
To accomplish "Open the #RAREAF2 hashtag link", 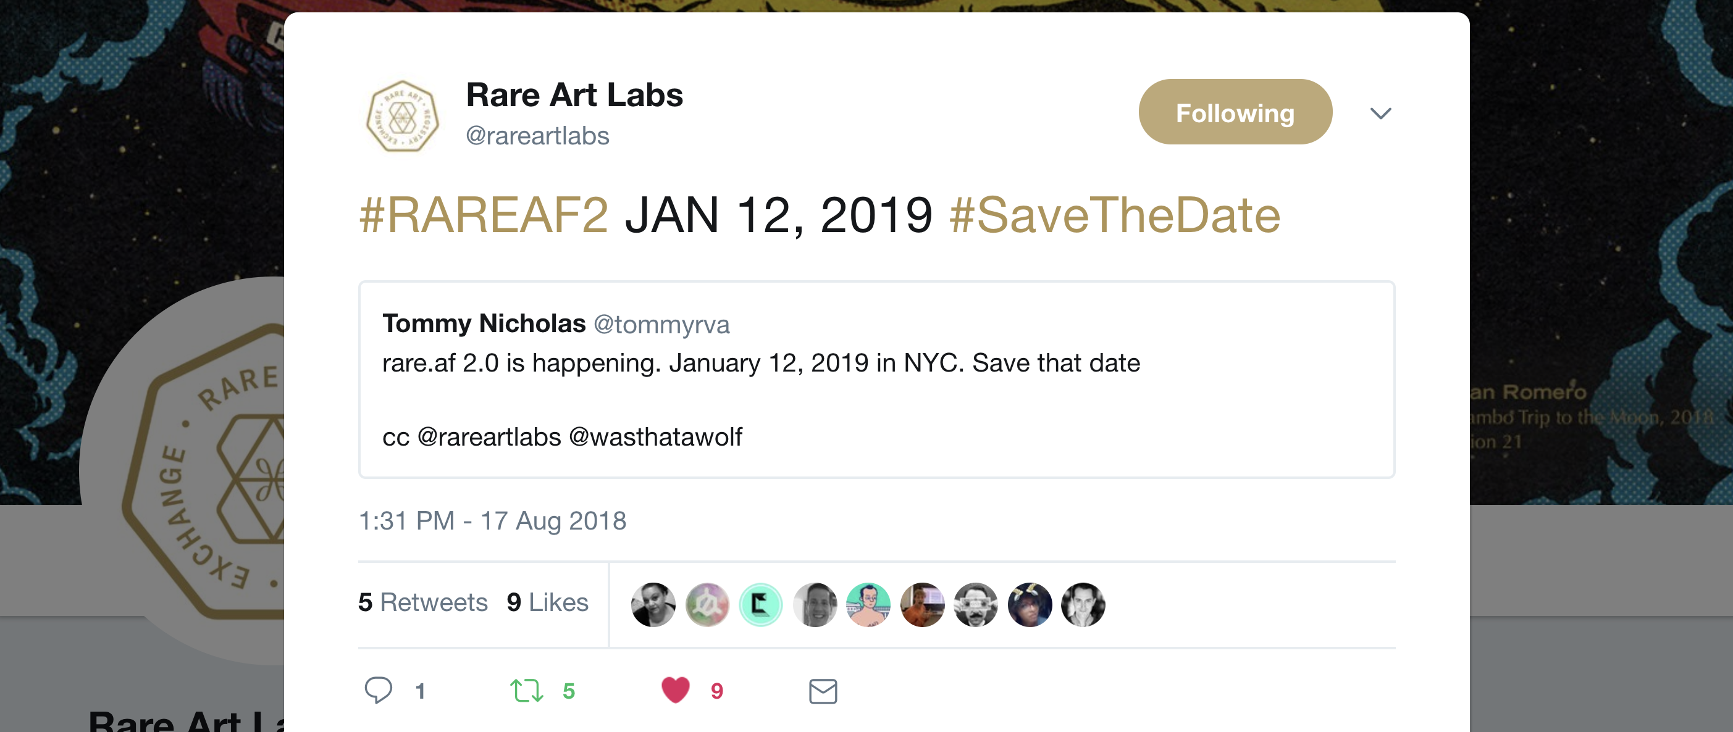I will [484, 215].
